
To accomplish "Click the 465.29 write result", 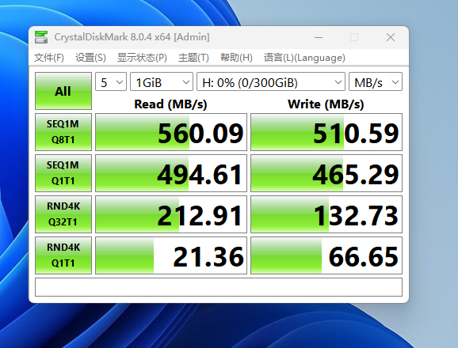I will point(326,173).
